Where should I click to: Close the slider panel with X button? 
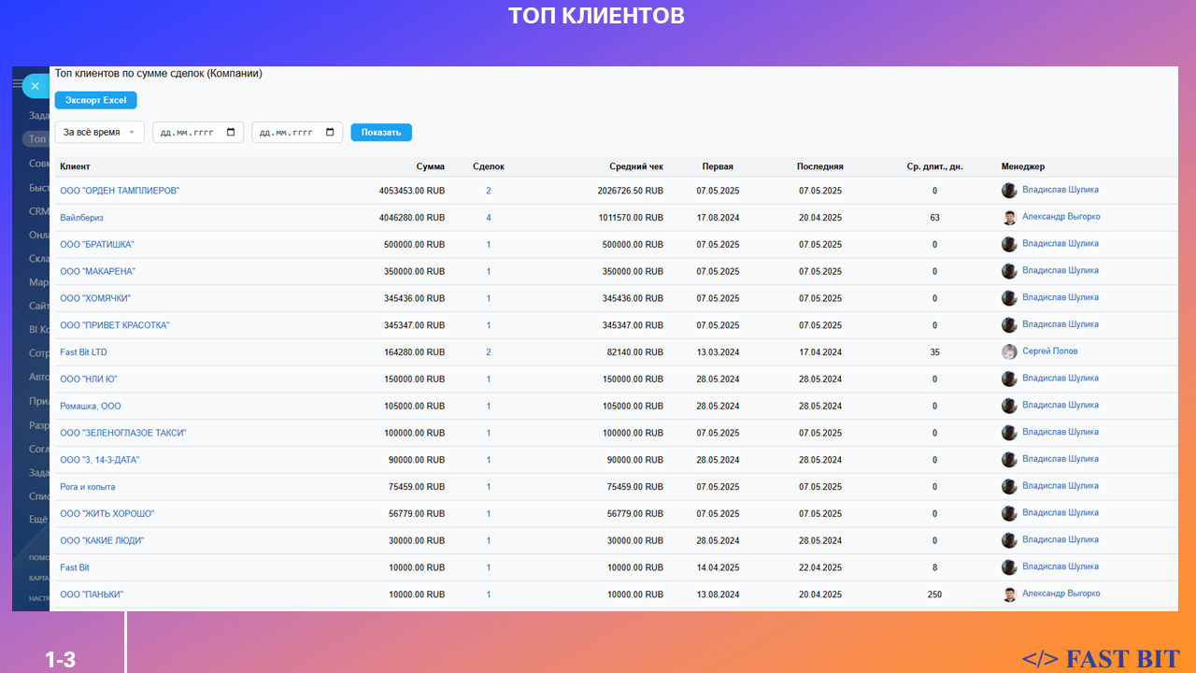click(x=35, y=86)
